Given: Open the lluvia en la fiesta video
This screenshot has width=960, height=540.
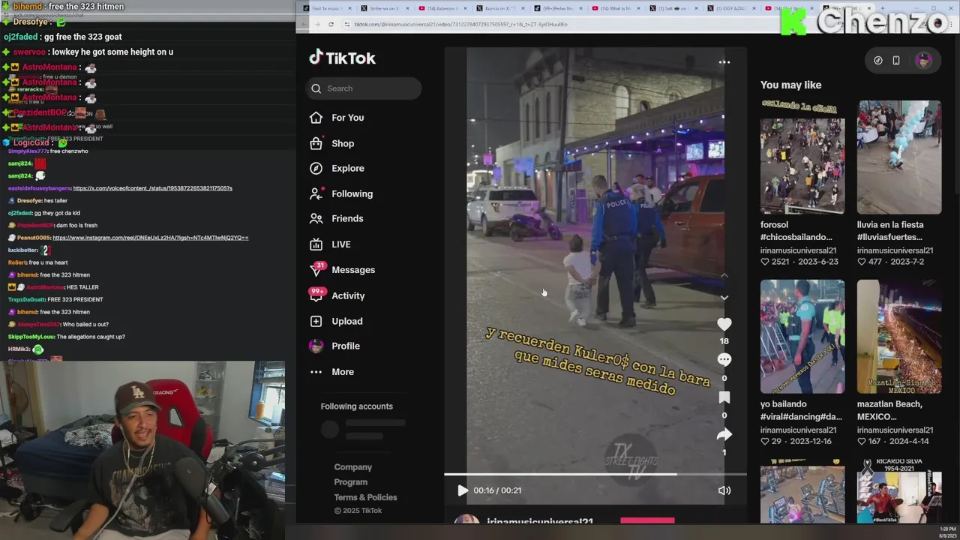Looking at the screenshot, I should [x=898, y=157].
